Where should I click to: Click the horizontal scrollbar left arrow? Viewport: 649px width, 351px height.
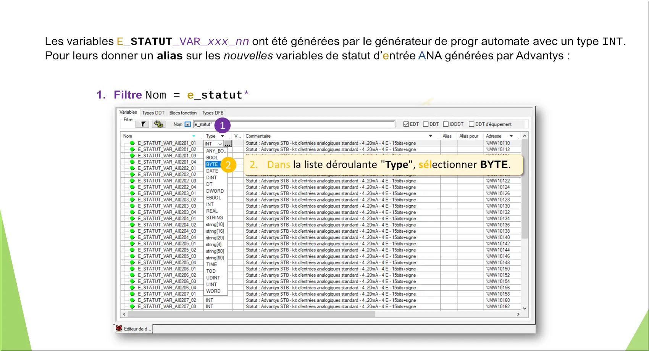pos(124,314)
